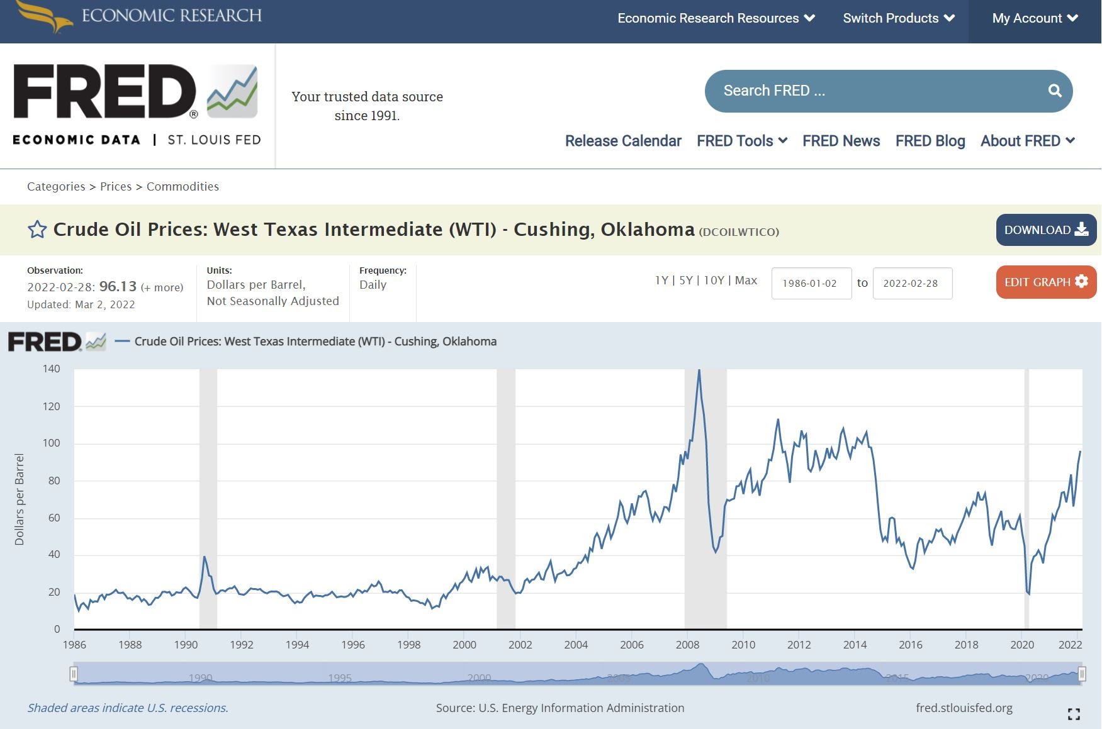Image resolution: width=1102 pixels, height=729 pixels.
Task: Open the My Account dropdown
Action: pyautogui.click(x=1035, y=18)
